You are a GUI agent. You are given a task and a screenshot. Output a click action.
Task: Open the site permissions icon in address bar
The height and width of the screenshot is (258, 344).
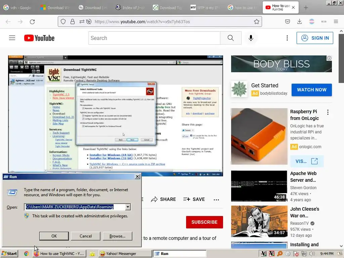coord(82,21)
